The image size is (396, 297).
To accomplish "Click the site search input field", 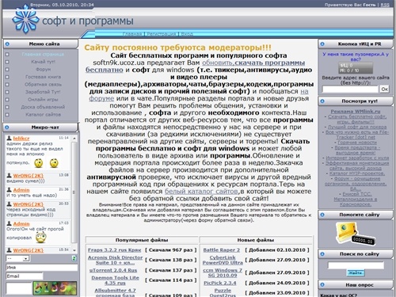I will [356, 265].
